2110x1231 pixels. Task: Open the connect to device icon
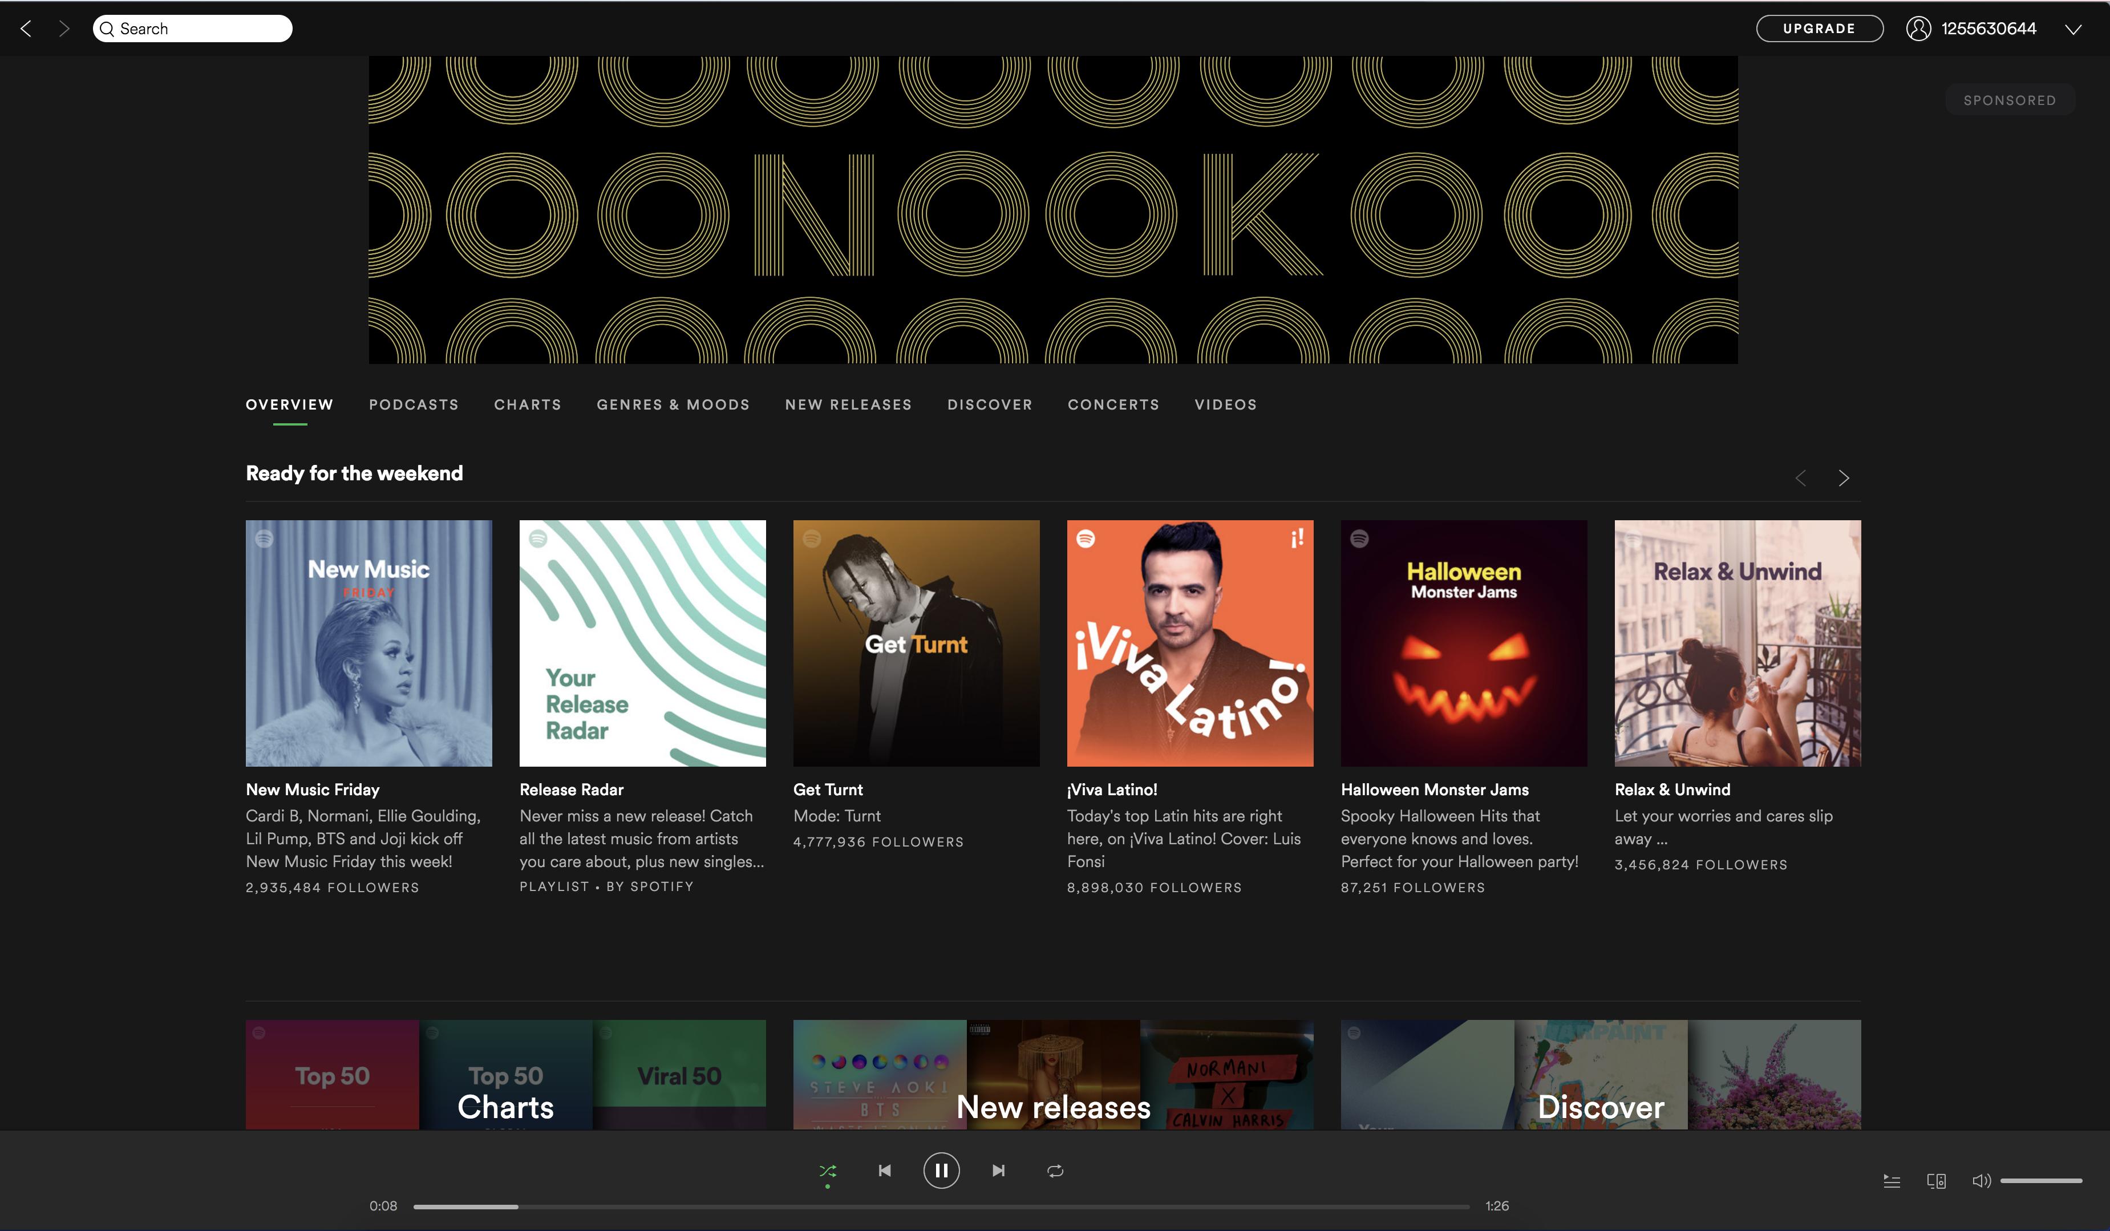(x=1936, y=1181)
